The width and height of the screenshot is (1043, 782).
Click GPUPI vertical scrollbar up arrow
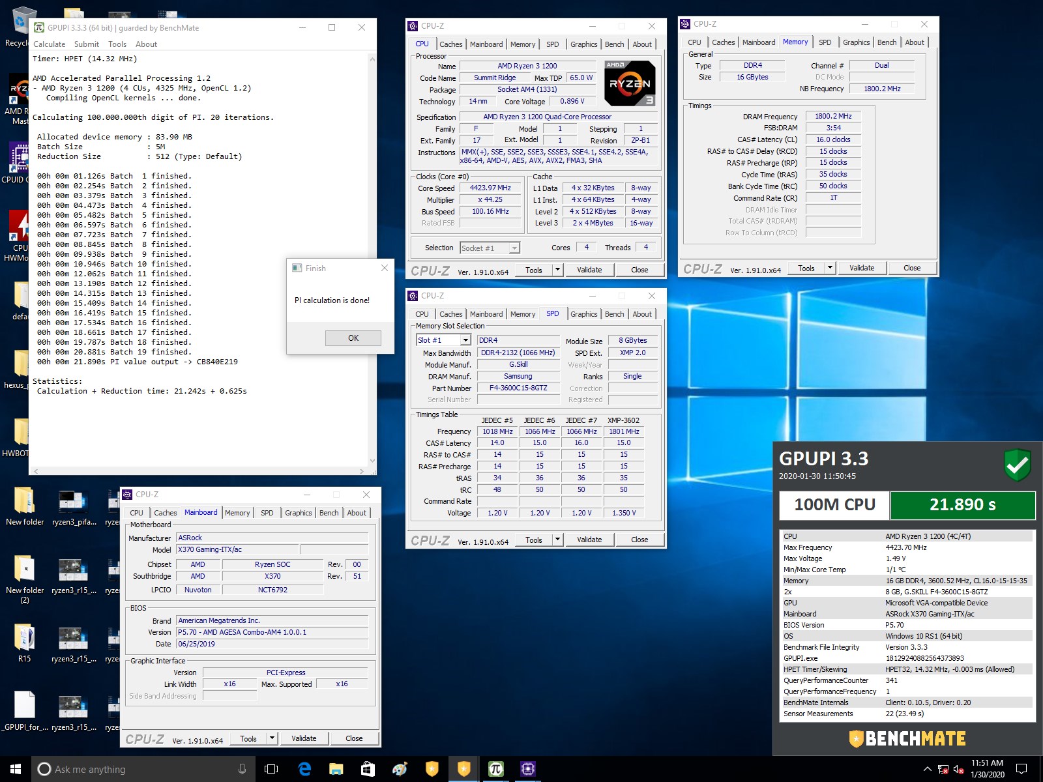pos(372,59)
